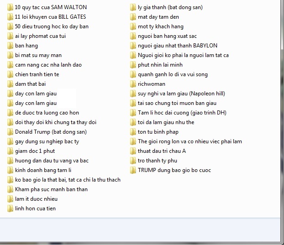Viewport: 284px width, 245px height.
Task: Click folder icon beside ton tu binh phap
Action: pos(133,132)
